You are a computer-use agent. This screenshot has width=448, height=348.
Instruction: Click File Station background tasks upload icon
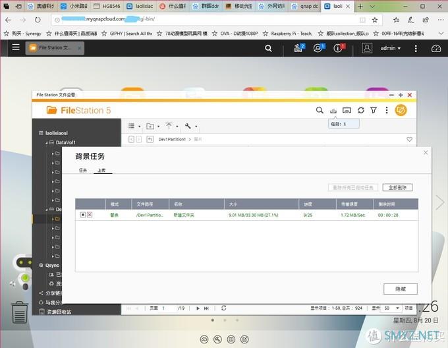tap(333, 111)
